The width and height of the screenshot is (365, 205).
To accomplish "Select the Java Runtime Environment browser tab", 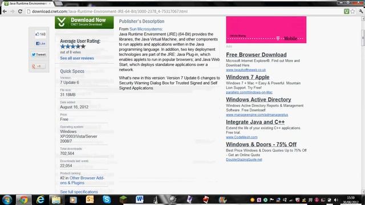I will [28, 3].
